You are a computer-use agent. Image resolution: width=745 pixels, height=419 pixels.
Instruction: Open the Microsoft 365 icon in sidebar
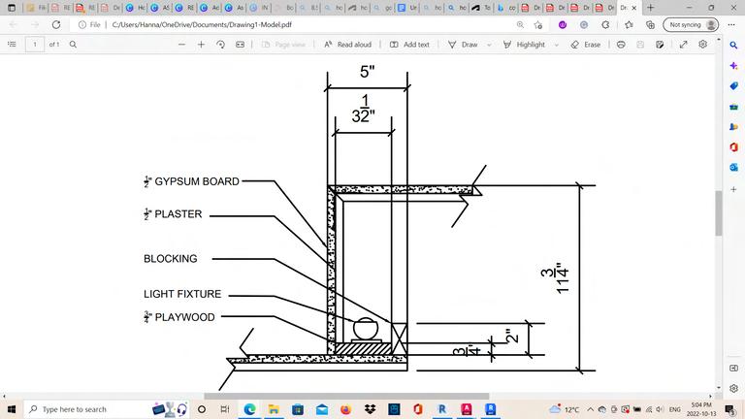click(733, 146)
